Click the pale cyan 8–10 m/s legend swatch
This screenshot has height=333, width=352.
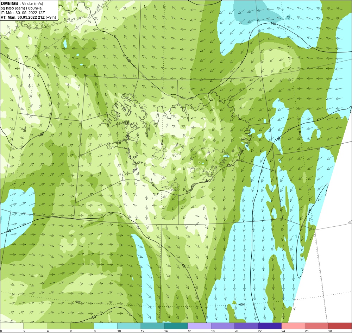(106, 326)
